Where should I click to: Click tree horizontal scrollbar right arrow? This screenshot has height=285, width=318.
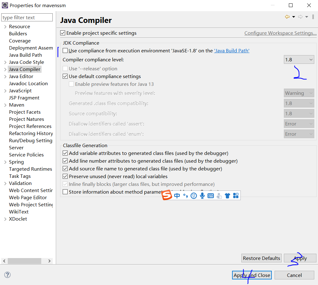click(49, 261)
